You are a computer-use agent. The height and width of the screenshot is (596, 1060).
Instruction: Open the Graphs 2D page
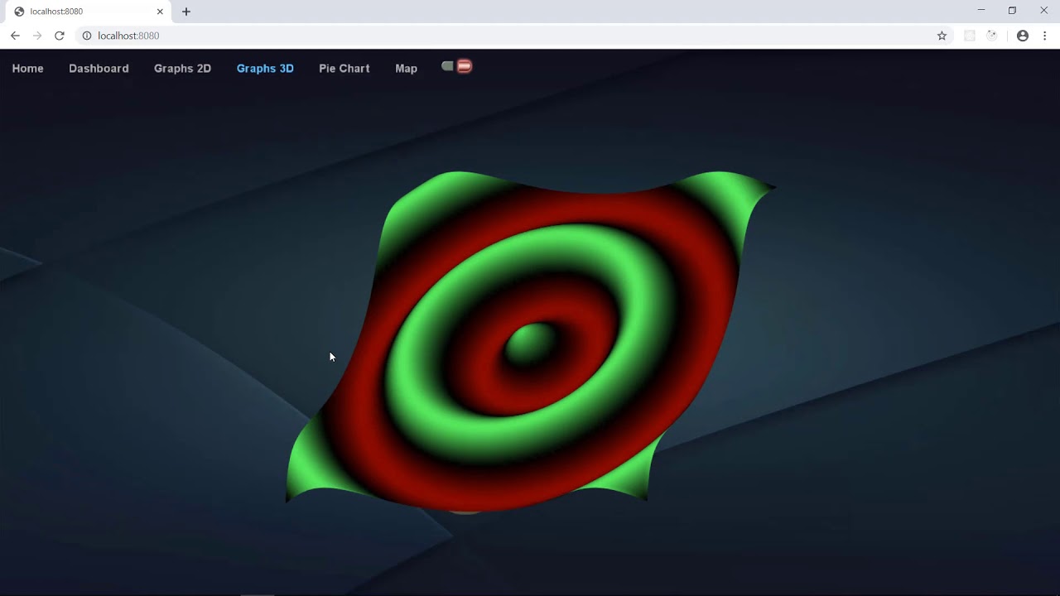point(182,69)
